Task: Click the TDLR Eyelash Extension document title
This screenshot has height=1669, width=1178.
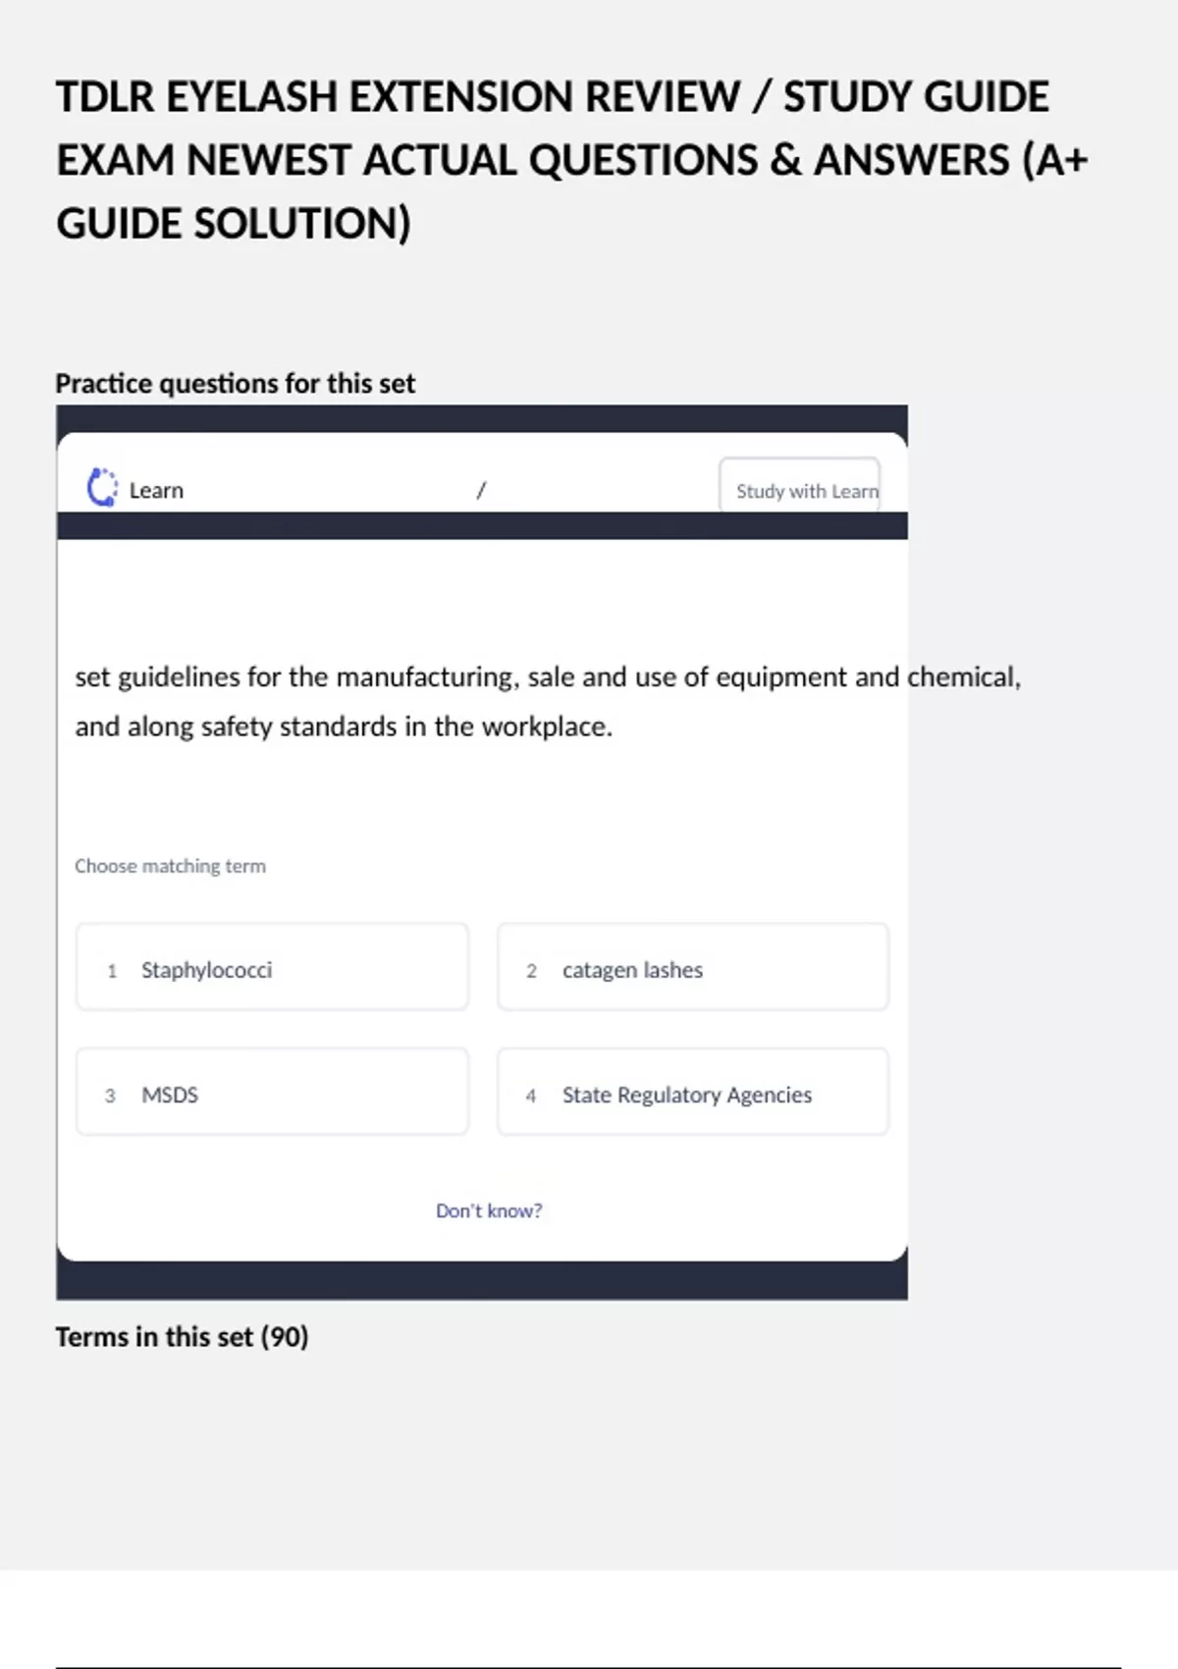Action: point(569,160)
